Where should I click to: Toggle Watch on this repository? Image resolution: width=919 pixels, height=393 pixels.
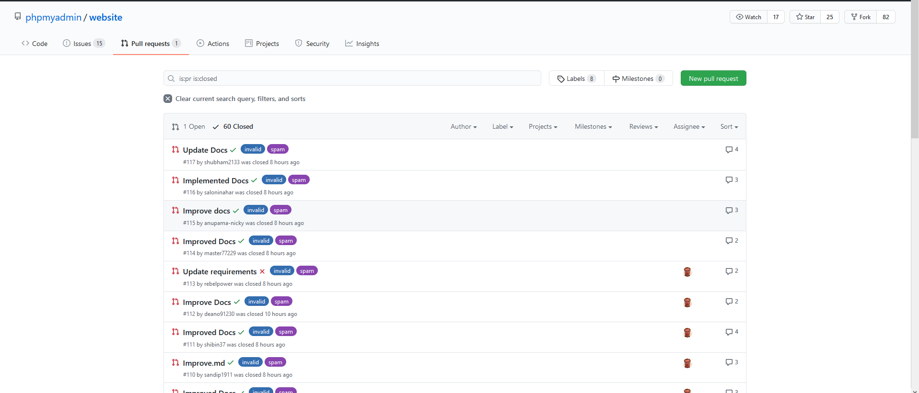(748, 17)
